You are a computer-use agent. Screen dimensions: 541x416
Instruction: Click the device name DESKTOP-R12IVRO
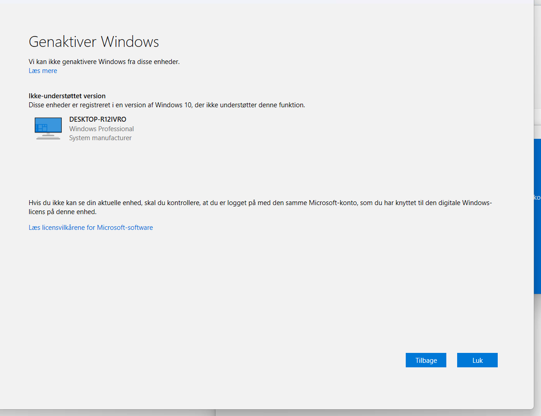(98, 119)
